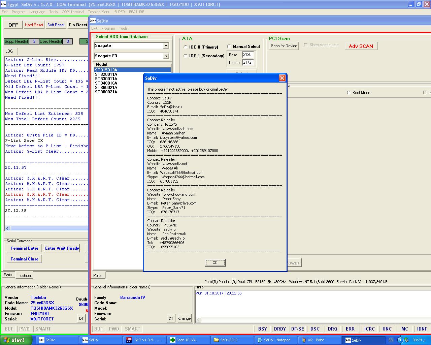431x345 pixels.
Task: Open Language menu
Action: [x=37, y=12]
